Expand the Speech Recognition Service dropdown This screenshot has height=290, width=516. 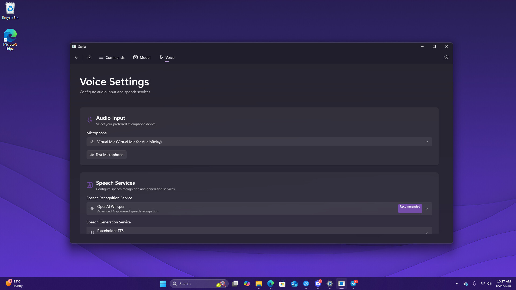coord(427,209)
